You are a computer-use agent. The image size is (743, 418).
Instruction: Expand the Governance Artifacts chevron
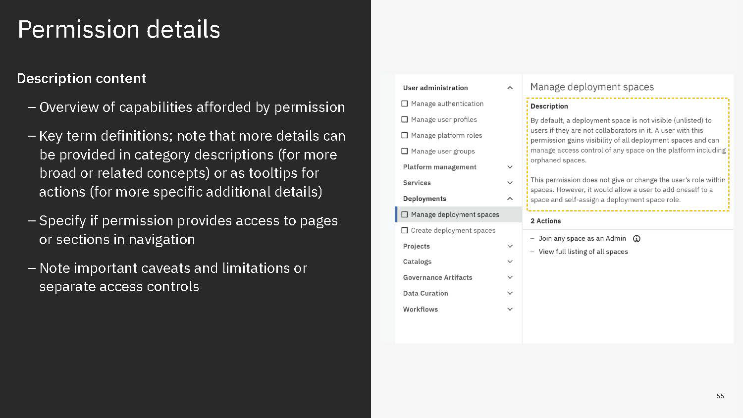pyautogui.click(x=510, y=277)
